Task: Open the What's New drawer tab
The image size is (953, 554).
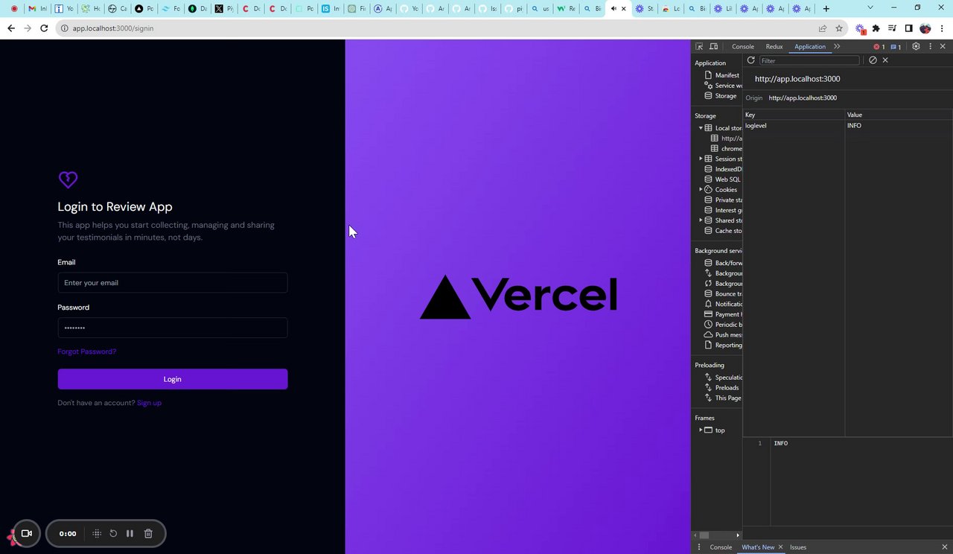Action: pos(758,547)
